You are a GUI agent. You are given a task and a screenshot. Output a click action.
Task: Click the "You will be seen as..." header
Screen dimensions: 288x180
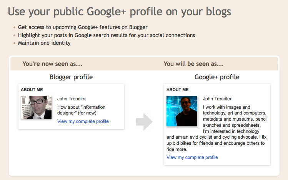193,64
